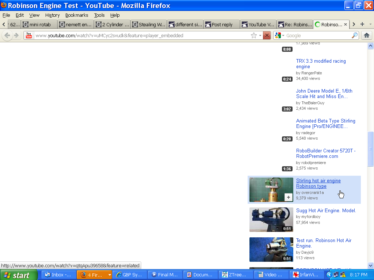Screen dimensions: 374x280
Task: Open the Bookmarks menu
Action: (77, 15)
